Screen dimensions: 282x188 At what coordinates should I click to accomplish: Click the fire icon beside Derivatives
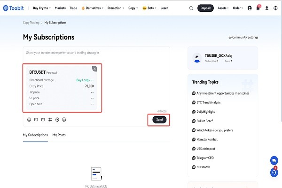[83, 8]
